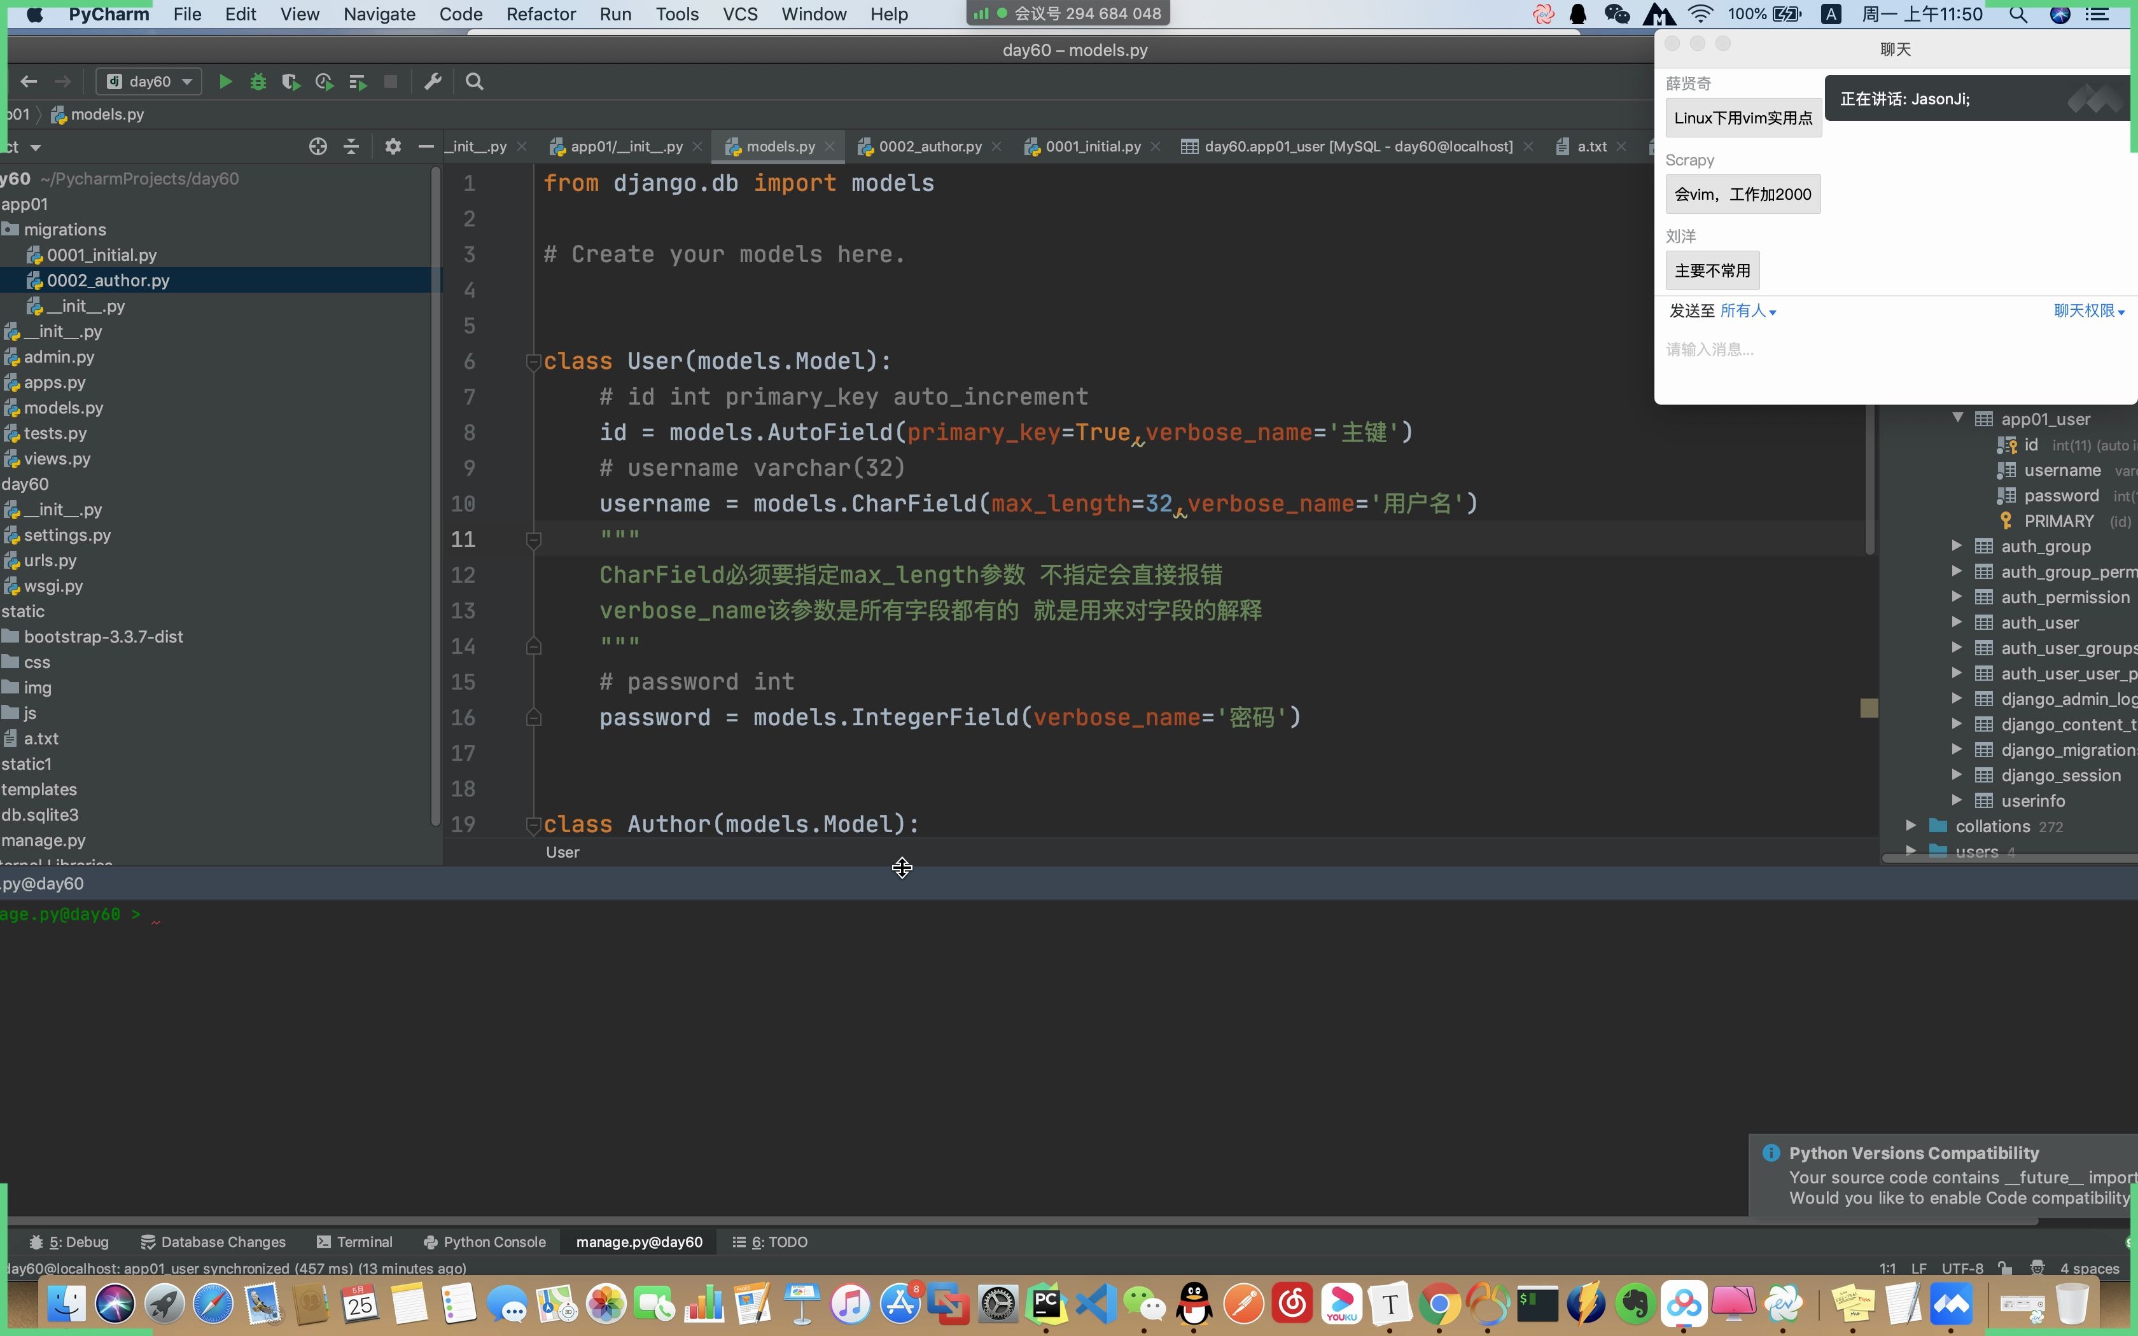Viewport: 2138px width, 1336px height.
Task: Click the Debug bug icon in toolbar
Action: pyautogui.click(x=258, y=81)
